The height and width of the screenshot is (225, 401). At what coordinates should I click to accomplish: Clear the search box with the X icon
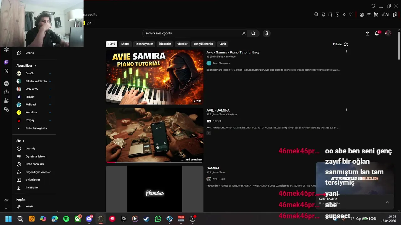click(x=244, y=33)
